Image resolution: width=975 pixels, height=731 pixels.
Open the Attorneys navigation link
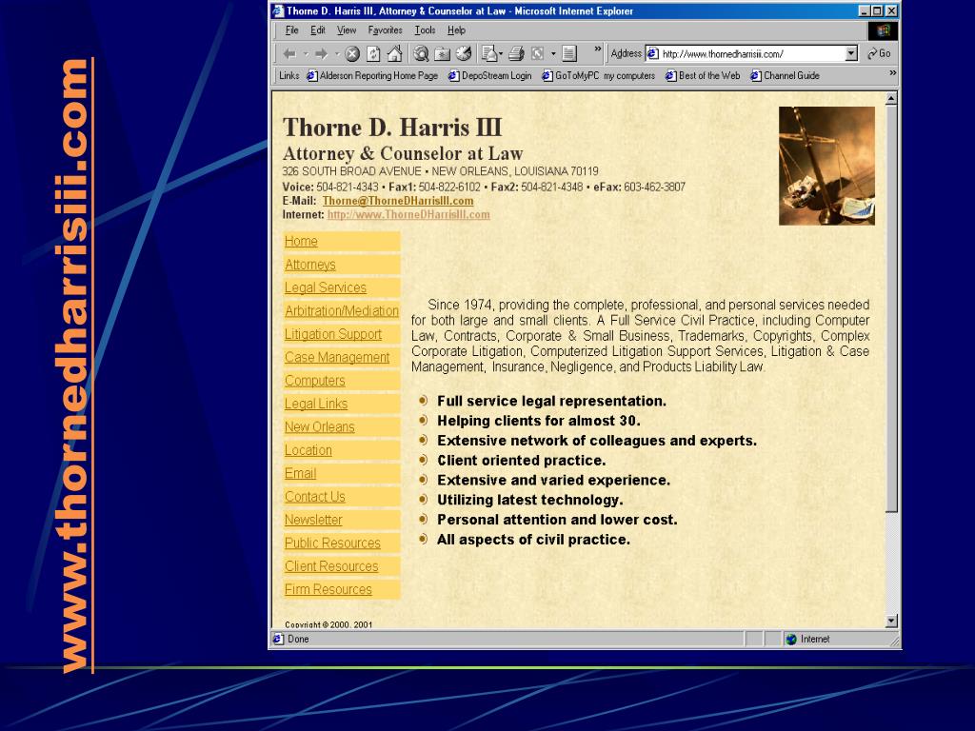pyautogui.click(x=310, y=265)
